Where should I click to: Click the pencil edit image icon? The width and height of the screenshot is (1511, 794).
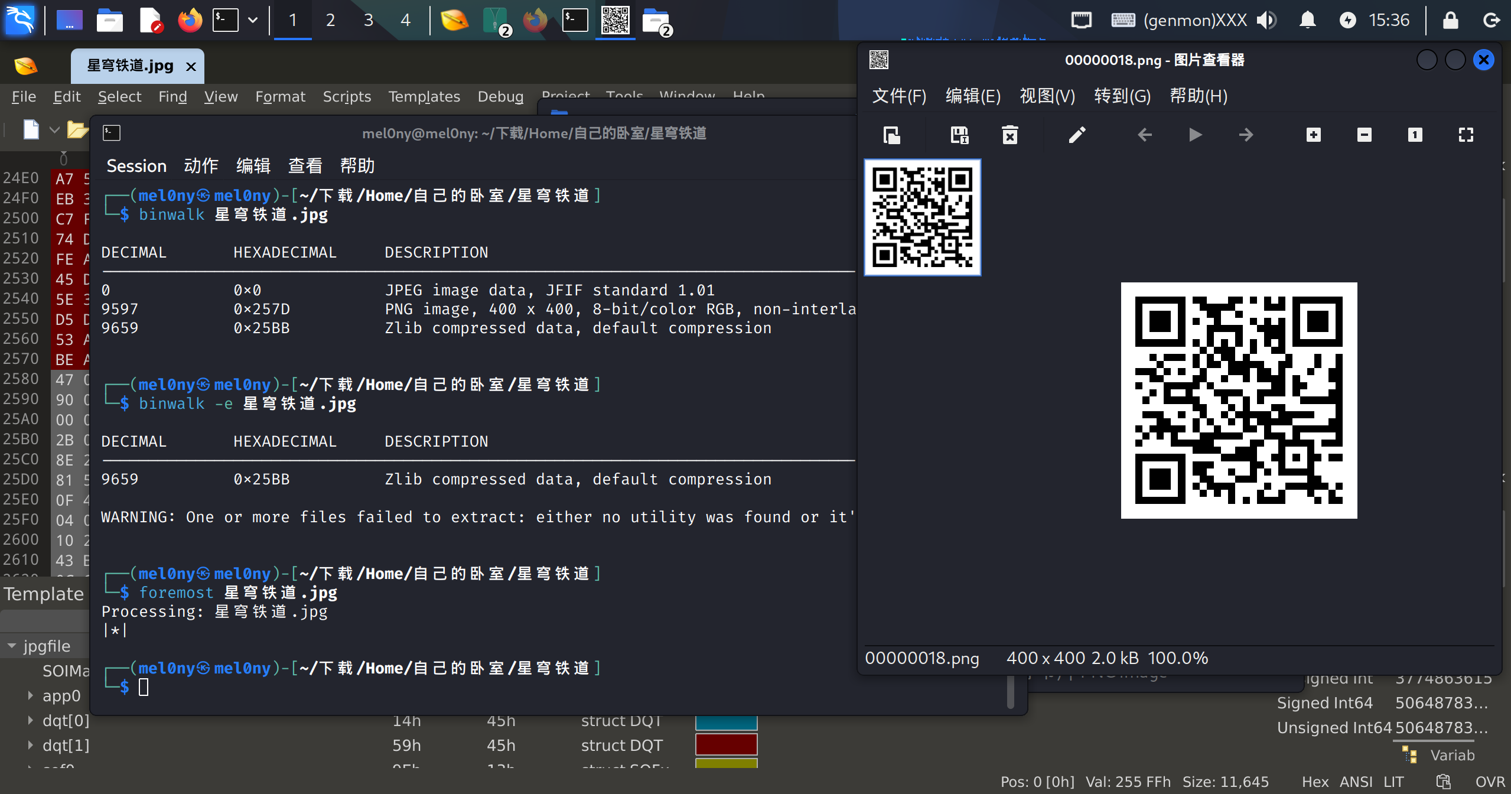click(x=1077, y=135)
